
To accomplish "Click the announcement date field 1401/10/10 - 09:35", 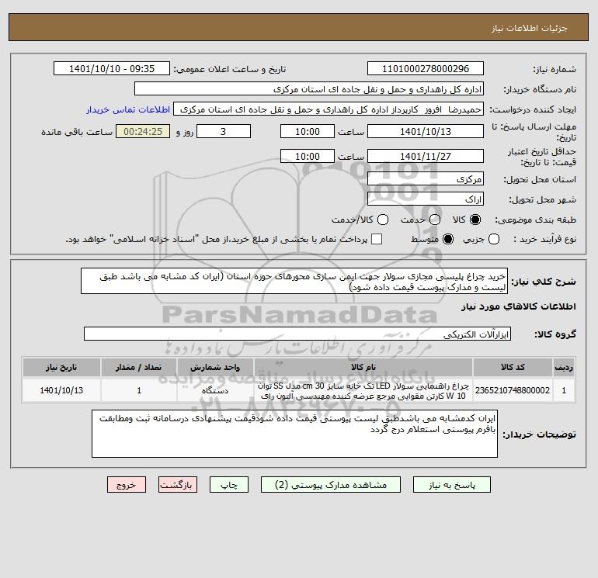I will point(112,68).
